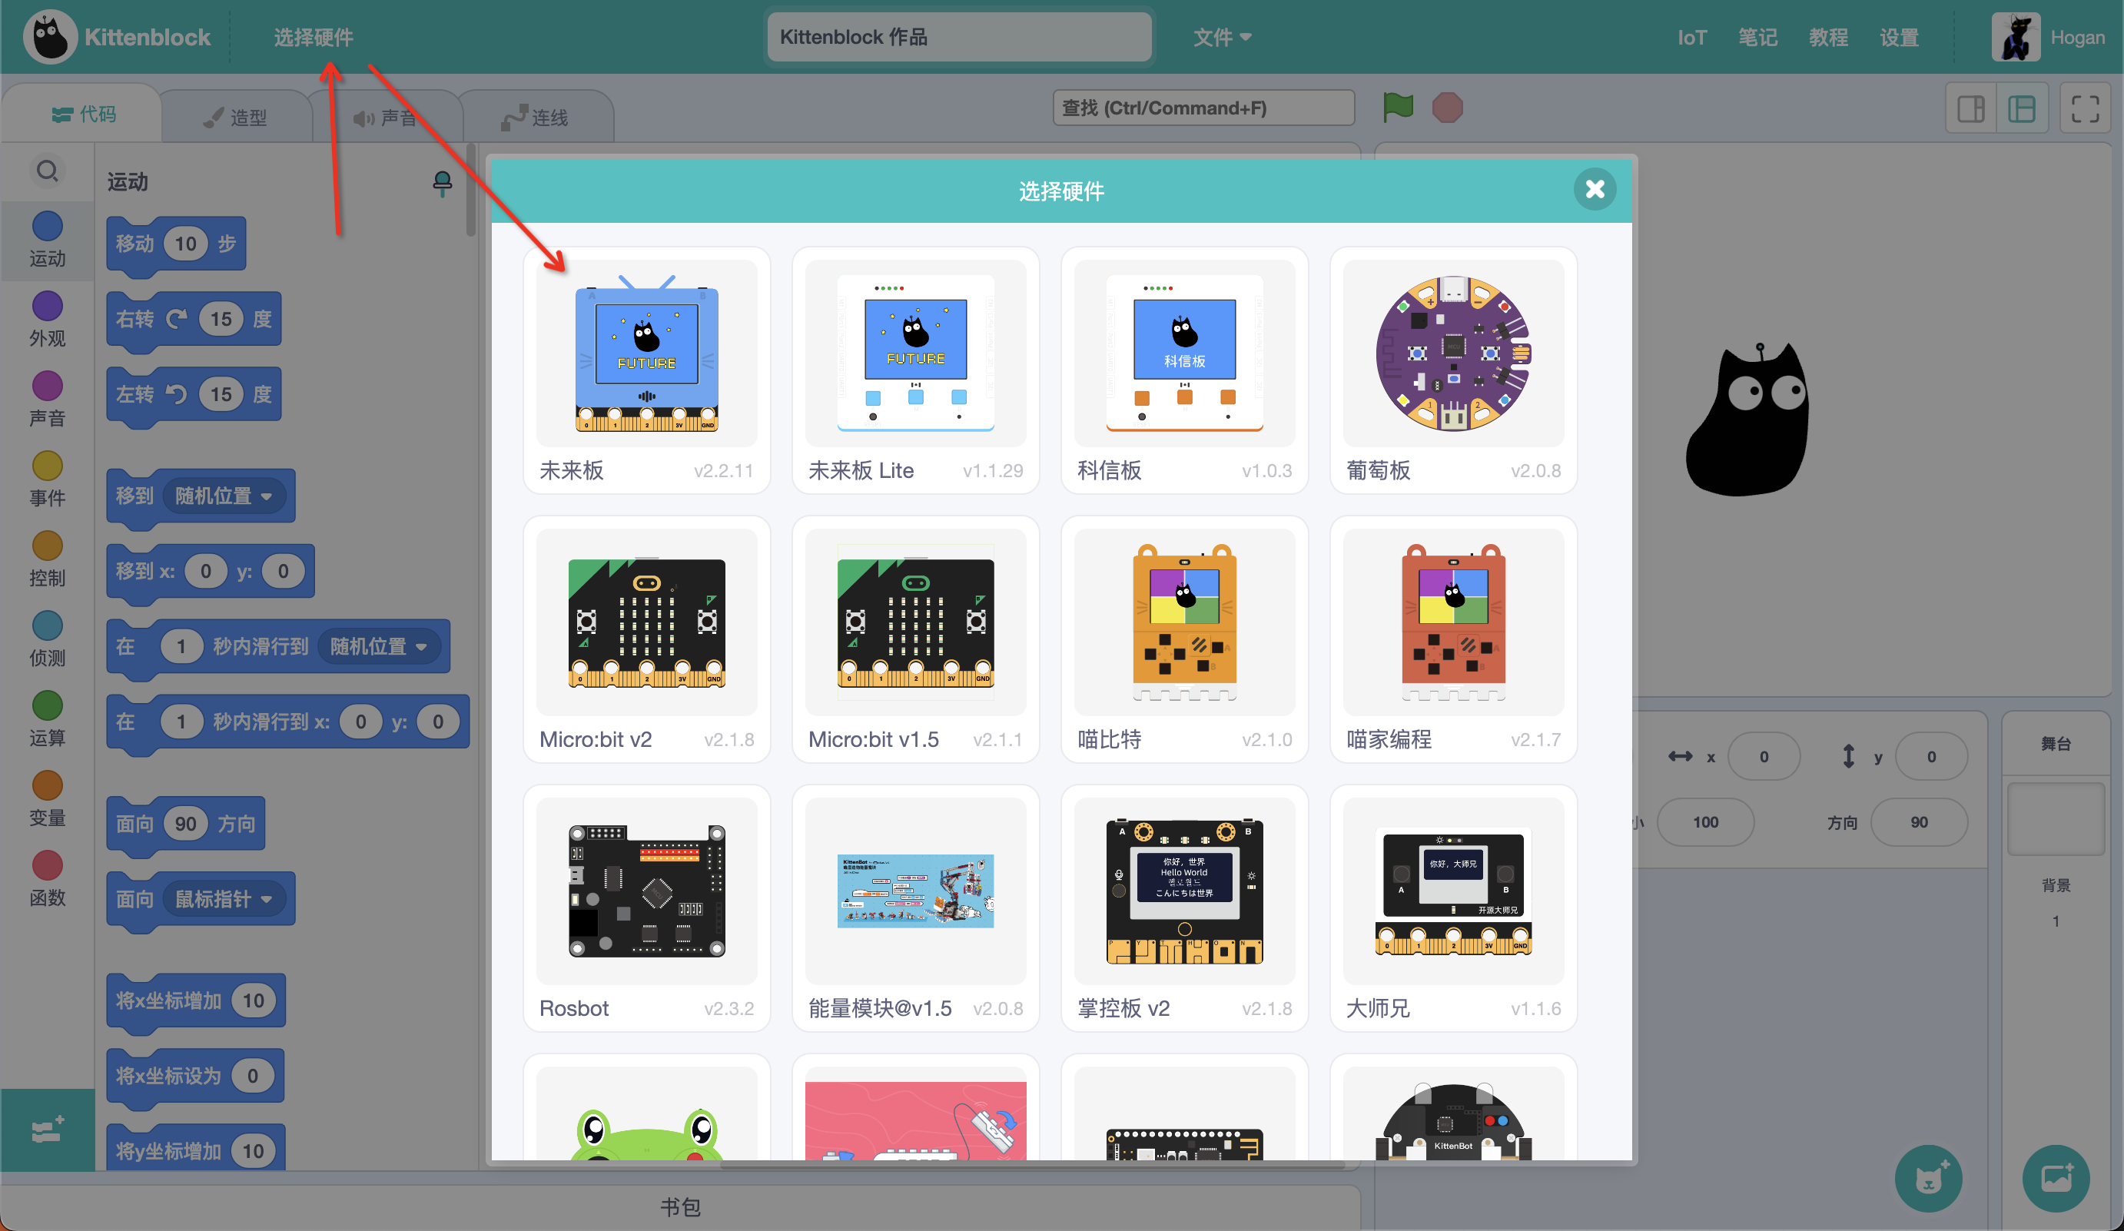Select the 事件 events category

click(x=47, y=480)
